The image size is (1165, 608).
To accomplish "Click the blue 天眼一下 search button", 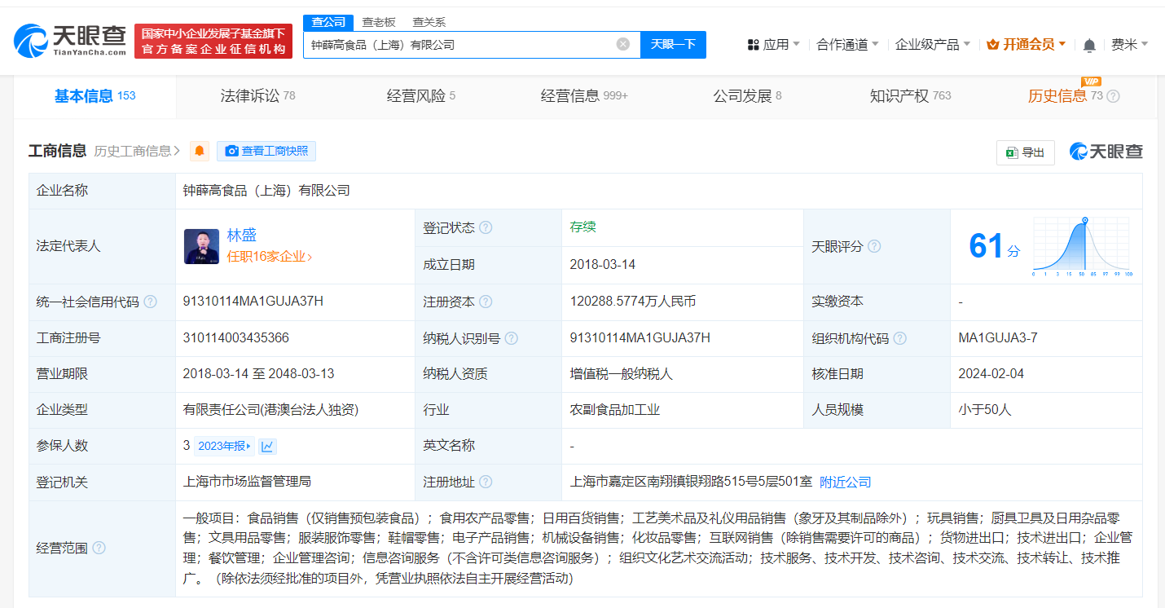I will pos(674,44).
